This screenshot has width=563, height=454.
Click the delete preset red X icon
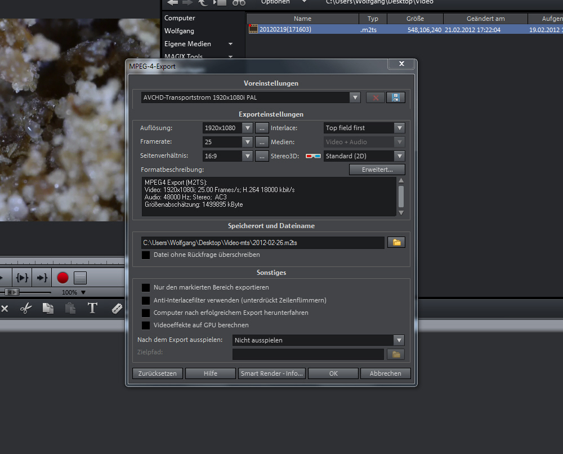tap(375, 97)
